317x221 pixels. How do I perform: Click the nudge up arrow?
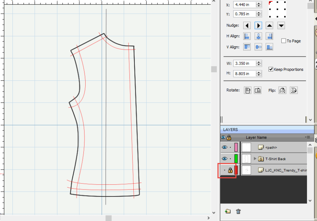pos(270,26)
